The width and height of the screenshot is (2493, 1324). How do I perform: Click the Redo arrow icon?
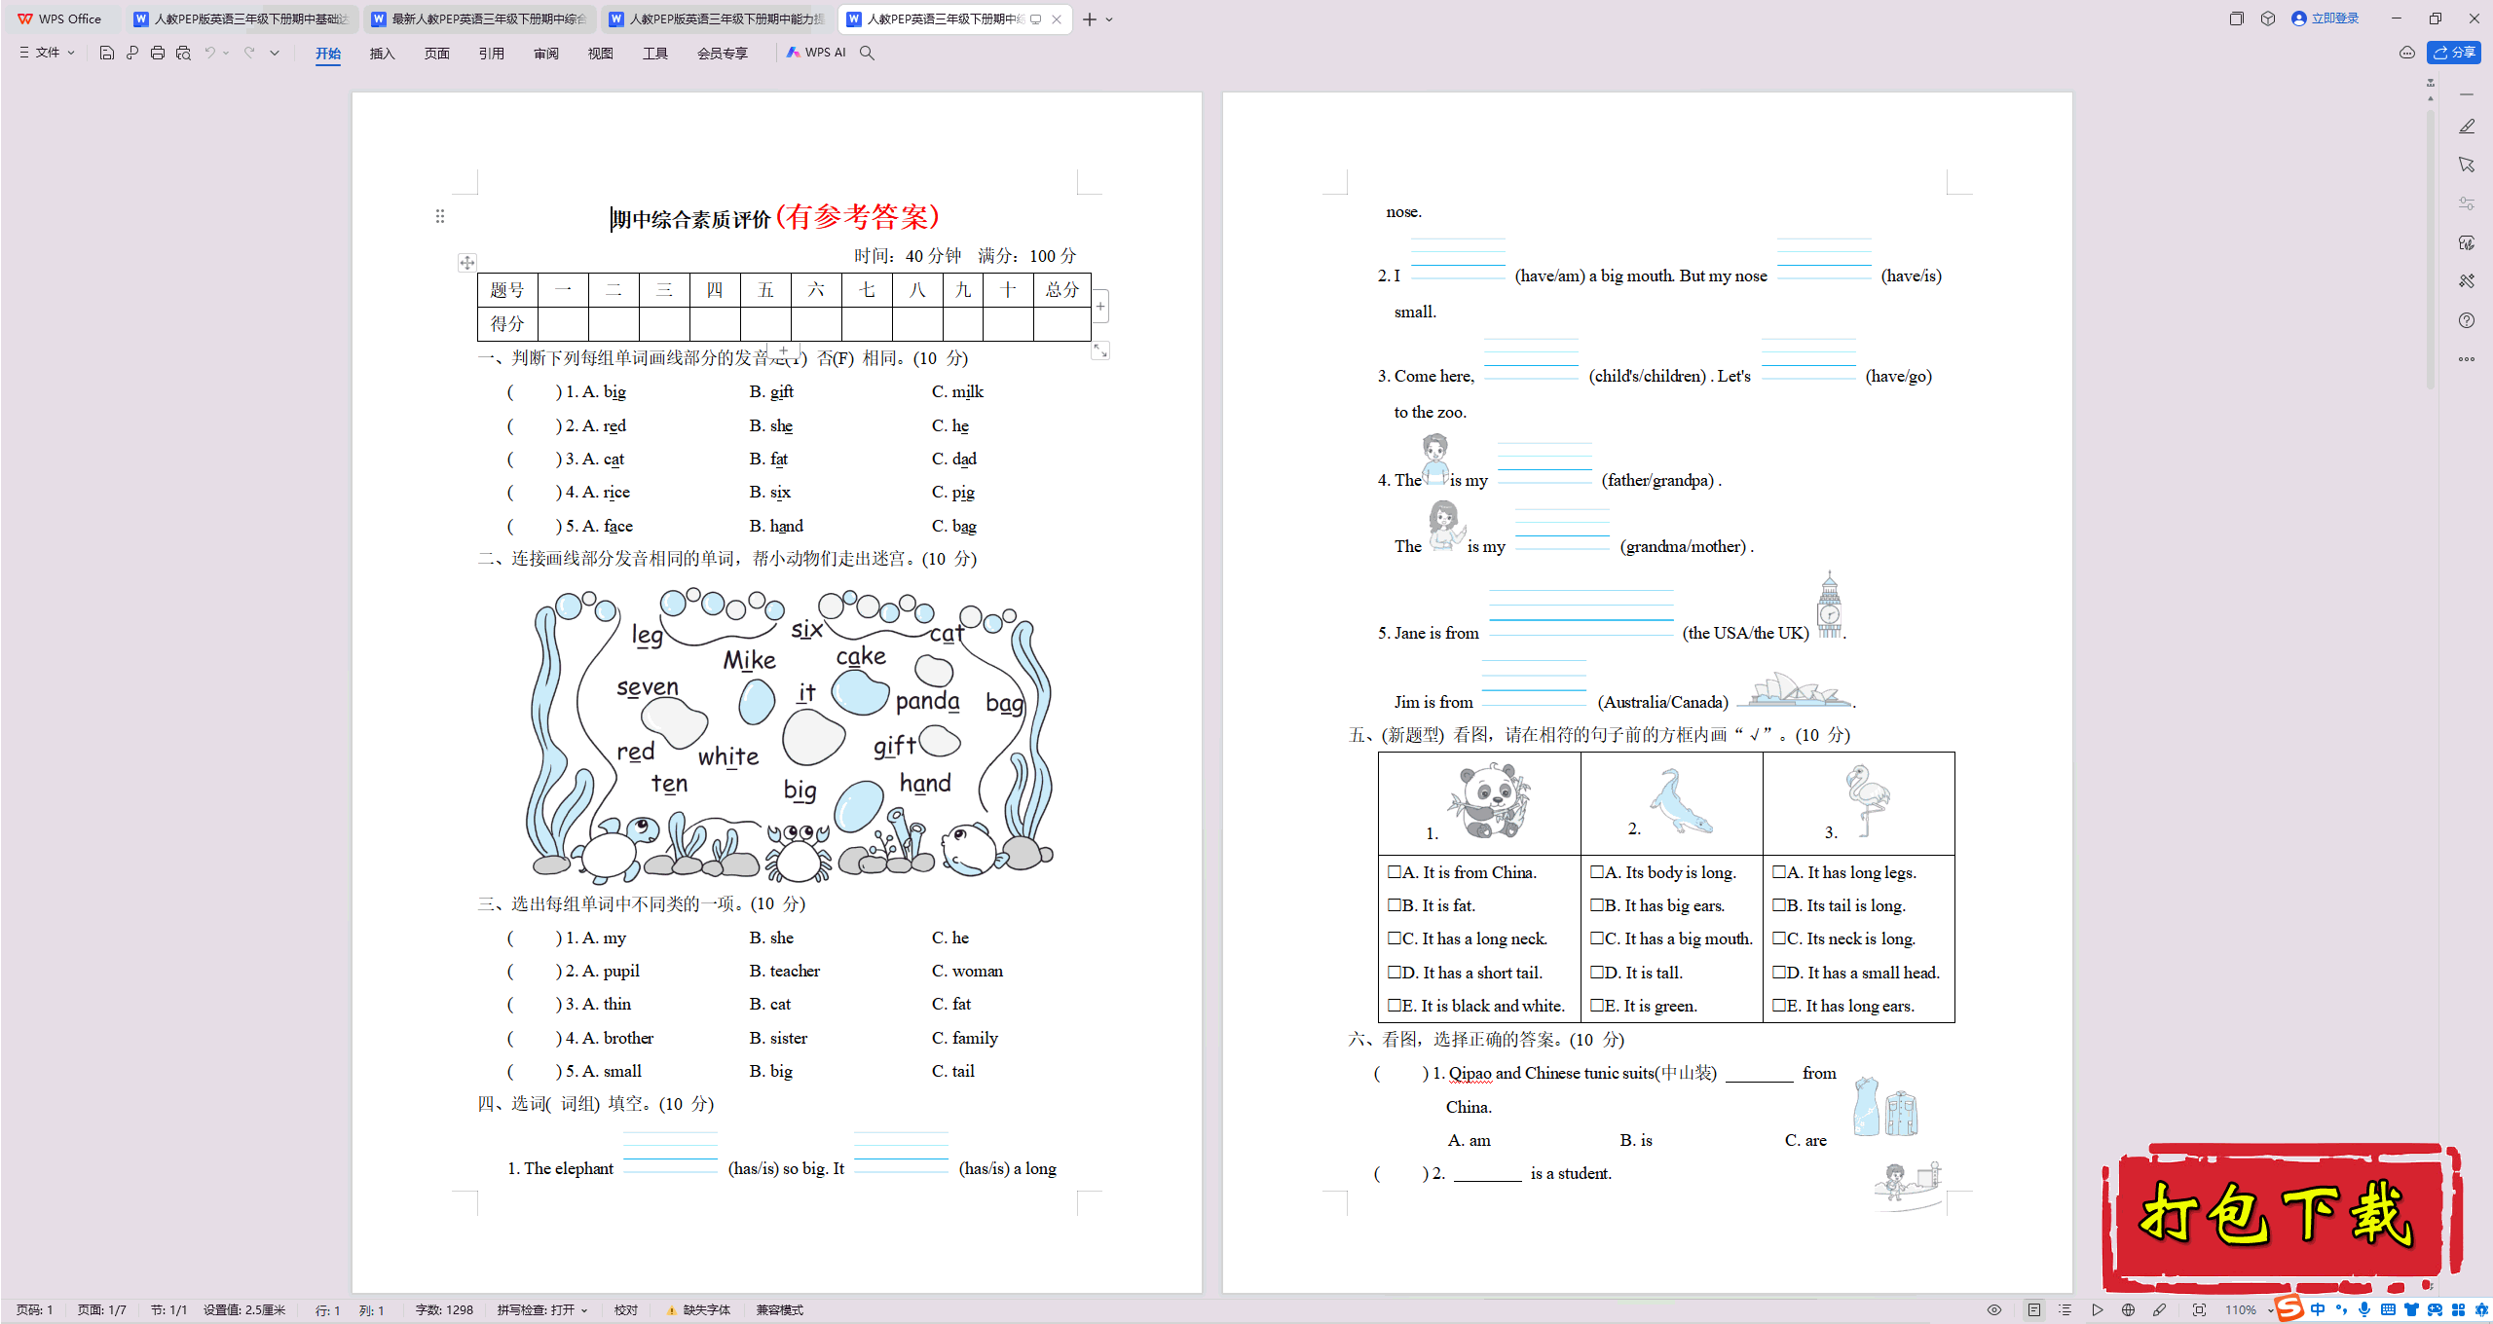(249, 53)
